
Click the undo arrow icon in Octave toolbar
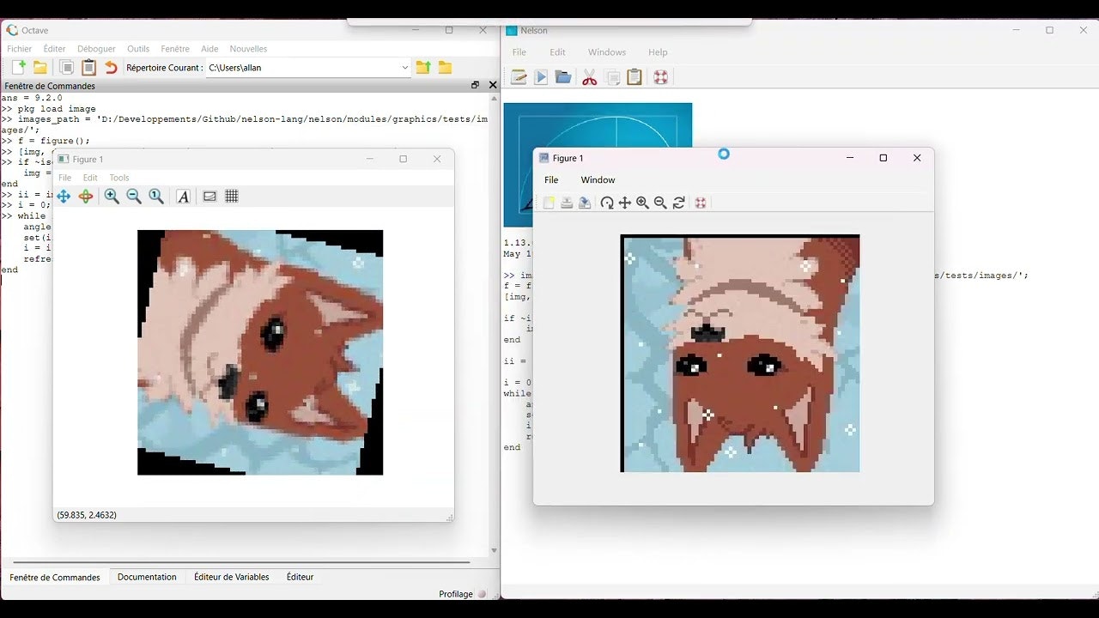111,68
